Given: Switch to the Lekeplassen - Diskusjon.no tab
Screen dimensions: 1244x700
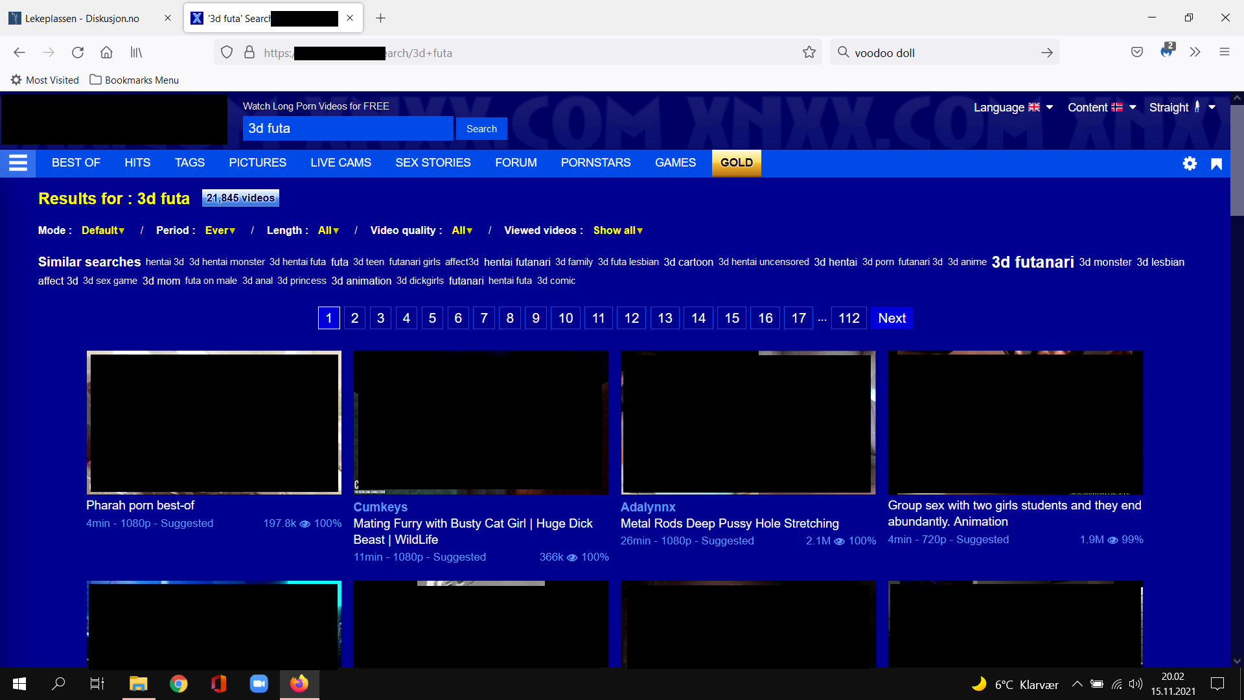Looking at the screenshot, I should 91,18.
